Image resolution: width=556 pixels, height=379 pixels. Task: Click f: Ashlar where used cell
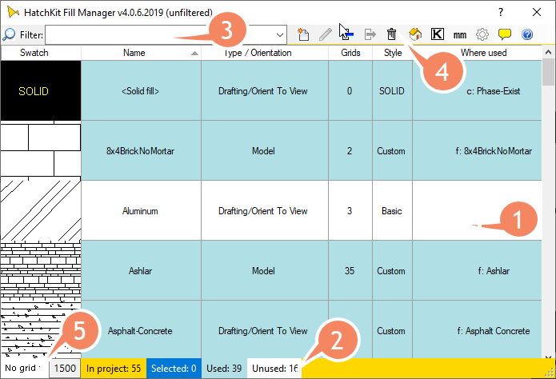478,270
